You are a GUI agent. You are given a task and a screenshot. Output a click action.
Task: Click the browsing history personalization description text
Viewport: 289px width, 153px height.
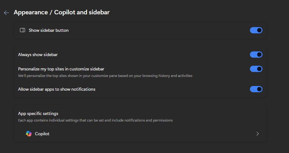pyautogui.click(x=105, y=76)
